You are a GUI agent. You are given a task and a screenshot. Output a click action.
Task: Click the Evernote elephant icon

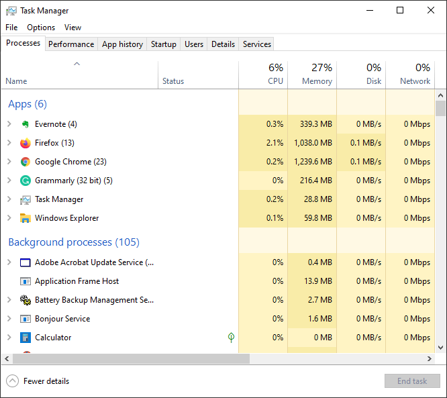pos(26,124)
